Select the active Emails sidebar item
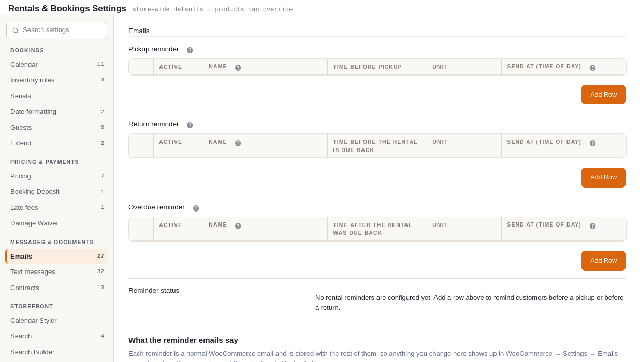This screenshot has height=362, width=640. 57,257
